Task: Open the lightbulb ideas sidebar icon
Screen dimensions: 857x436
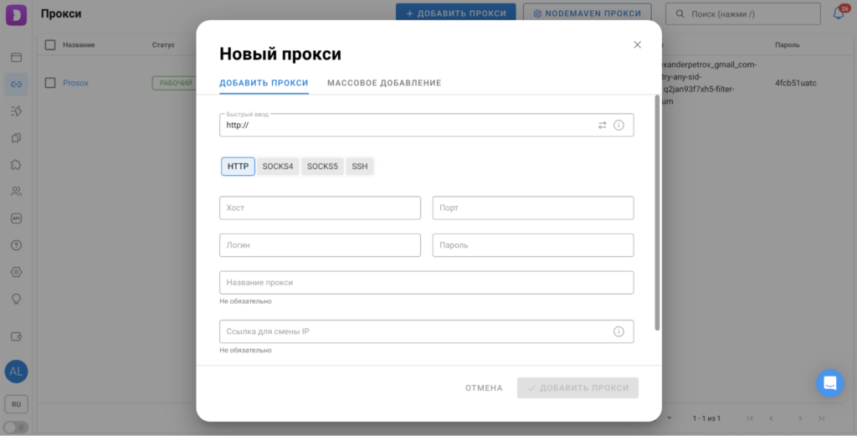Action: coord(17,299)
